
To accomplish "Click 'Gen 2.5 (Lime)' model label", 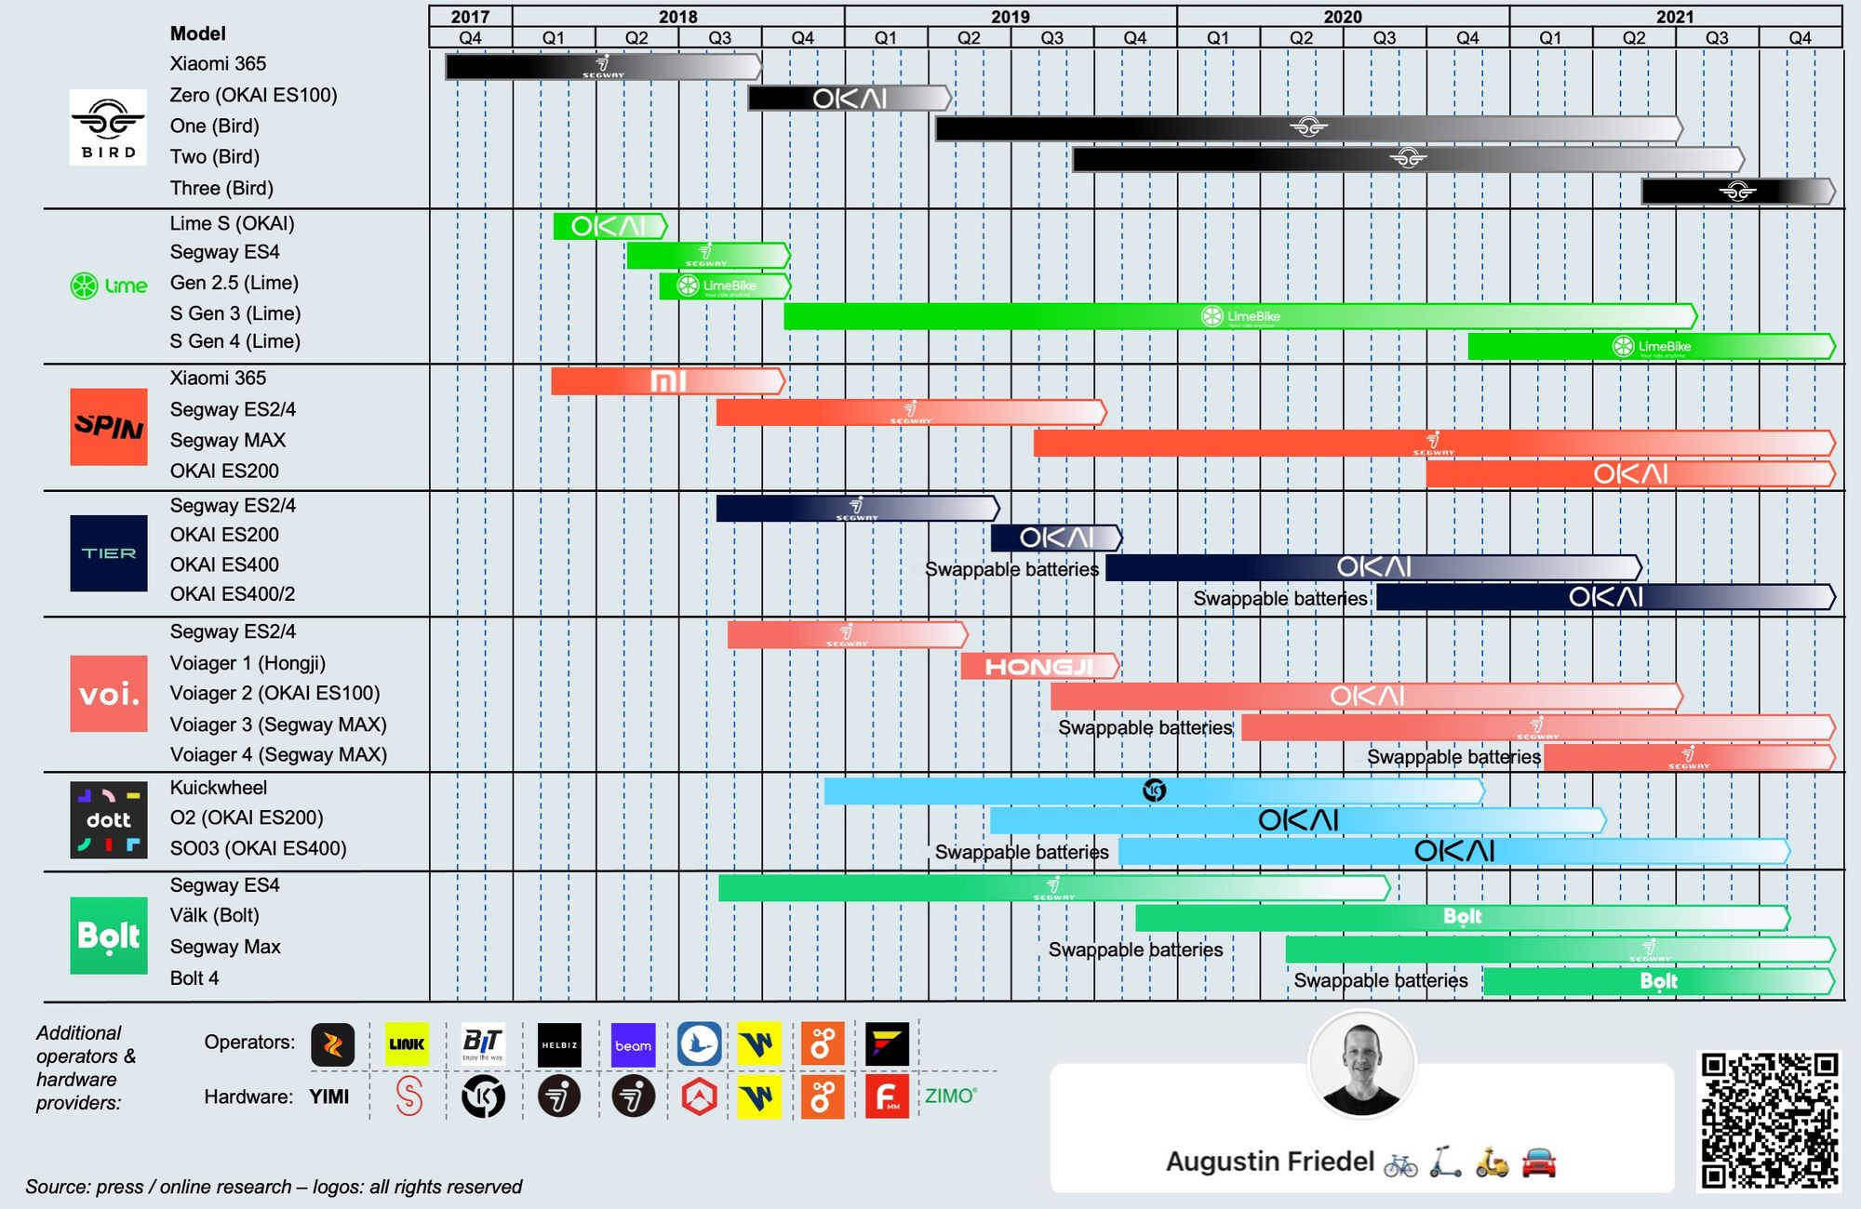I will pos(234,283).
